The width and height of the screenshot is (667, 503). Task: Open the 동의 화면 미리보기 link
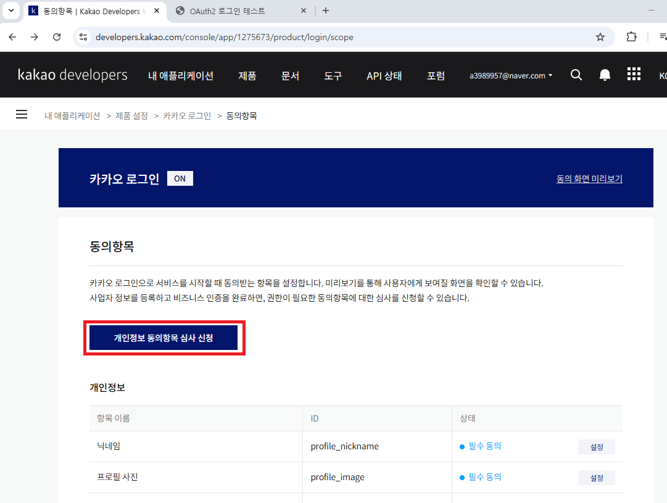tap(589, 179)
